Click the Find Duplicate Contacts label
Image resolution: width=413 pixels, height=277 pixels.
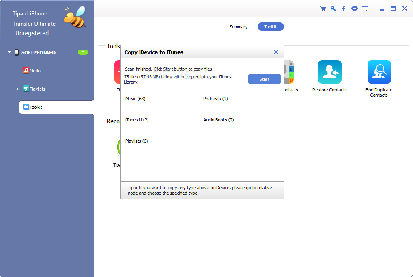click(x=379, y=93)
